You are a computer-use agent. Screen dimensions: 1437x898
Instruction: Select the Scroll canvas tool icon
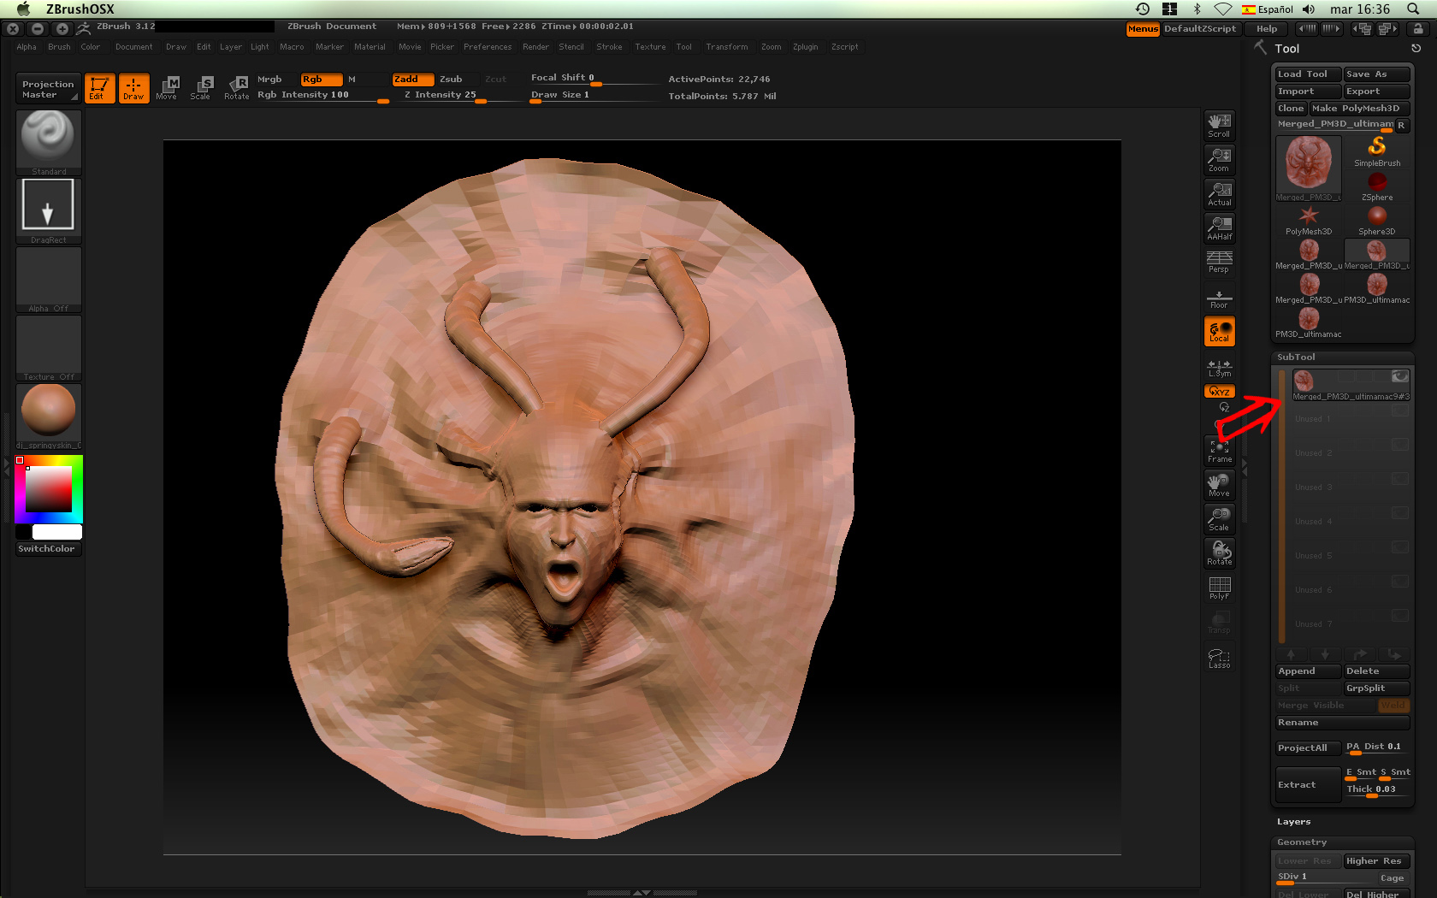1219,125
